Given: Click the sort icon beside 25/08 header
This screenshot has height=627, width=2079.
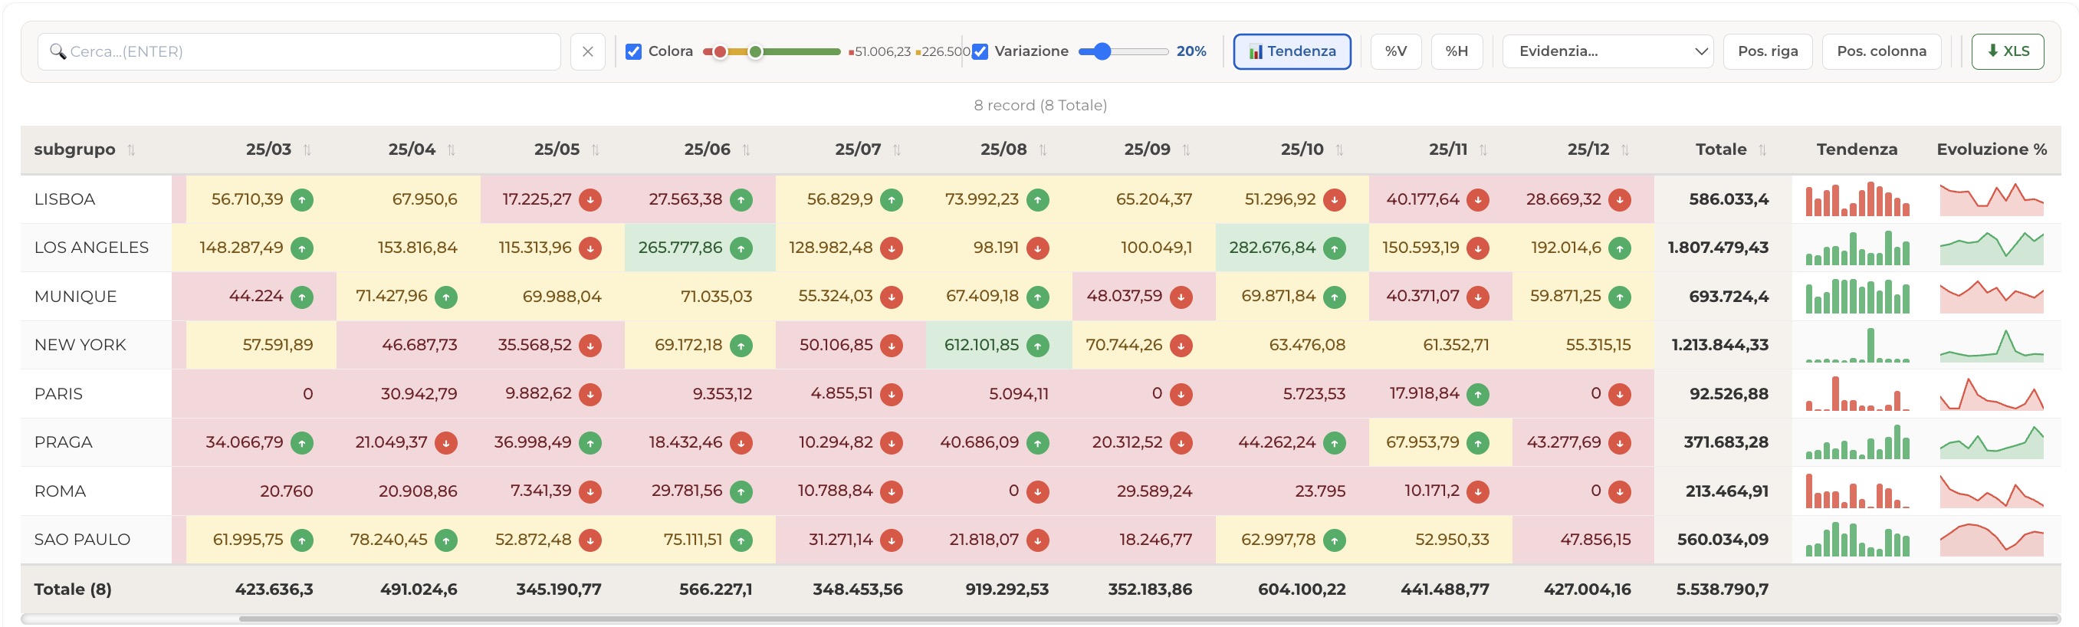Looking at the screenshot, I should point(1043,150).
